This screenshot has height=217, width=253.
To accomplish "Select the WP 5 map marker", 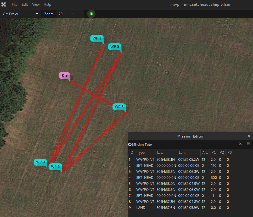I will click(115, 47).
